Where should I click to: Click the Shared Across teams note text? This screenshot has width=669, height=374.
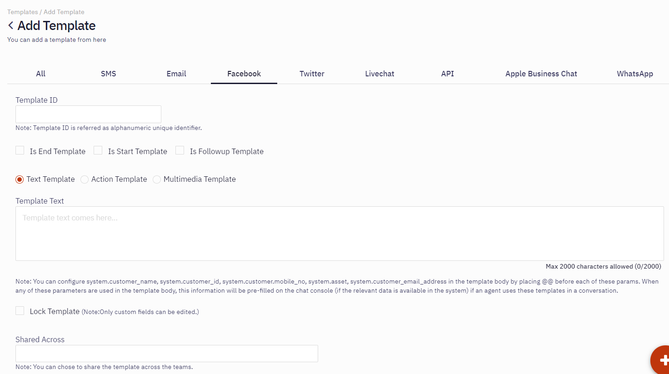click(104, 367)
